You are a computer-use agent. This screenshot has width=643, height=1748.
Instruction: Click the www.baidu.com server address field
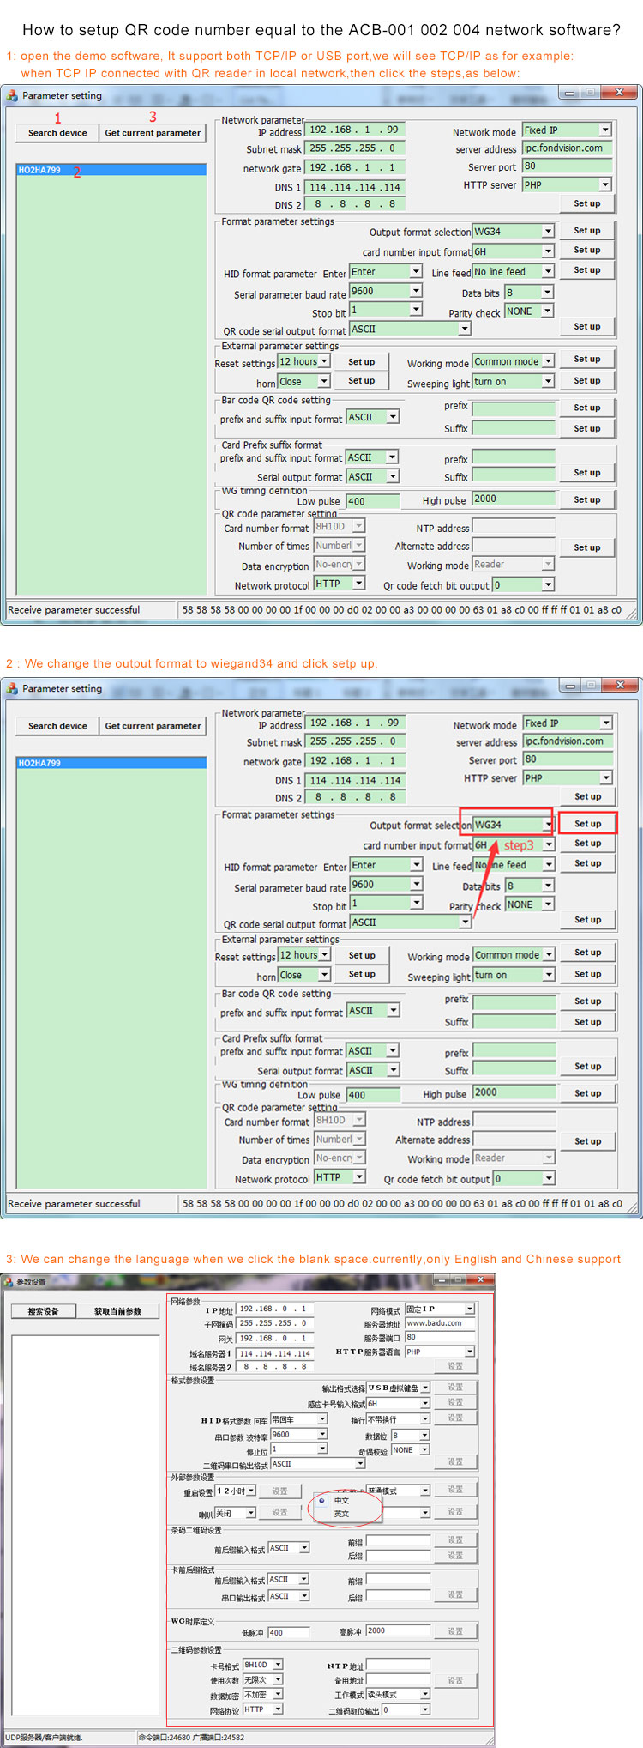click(439, 1323)
